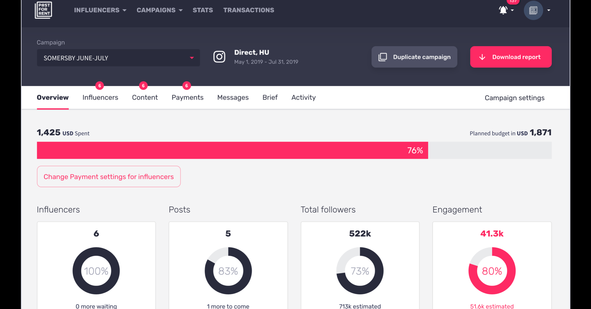591x309 pixels.
Task: Expand the account menu arrow
Action: point(549,10)
